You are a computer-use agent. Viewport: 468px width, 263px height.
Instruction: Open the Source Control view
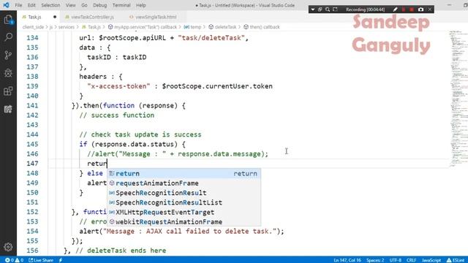coord(8,55)
